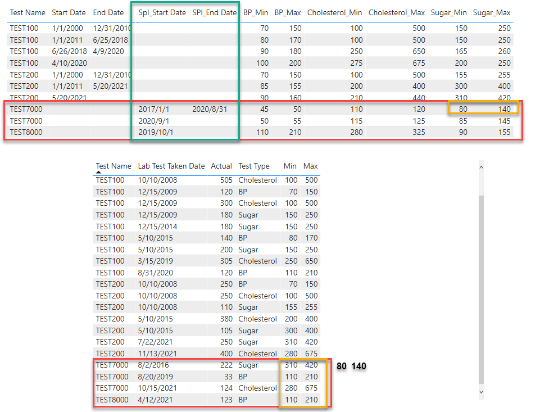The height and width of the screenshot is (412, 540).
Task: Click TEST8000 in the upper table
Action: point(26,132)
